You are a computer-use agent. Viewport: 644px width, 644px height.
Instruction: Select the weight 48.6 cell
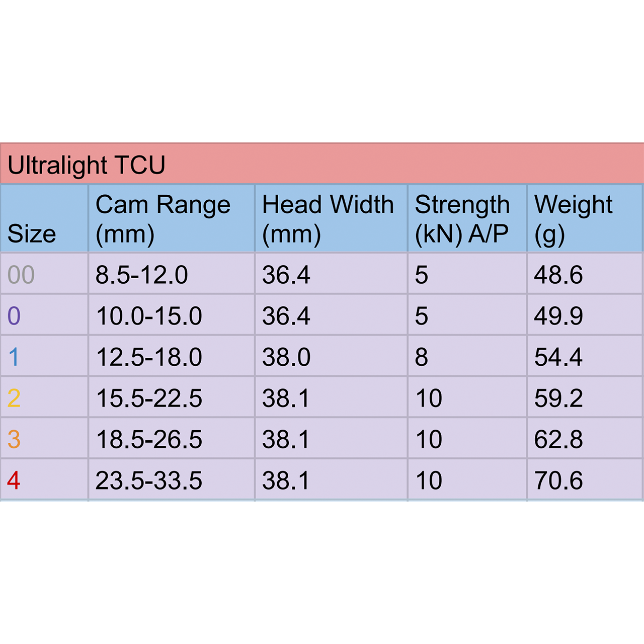pyautogui.click(x=558, y=275)
